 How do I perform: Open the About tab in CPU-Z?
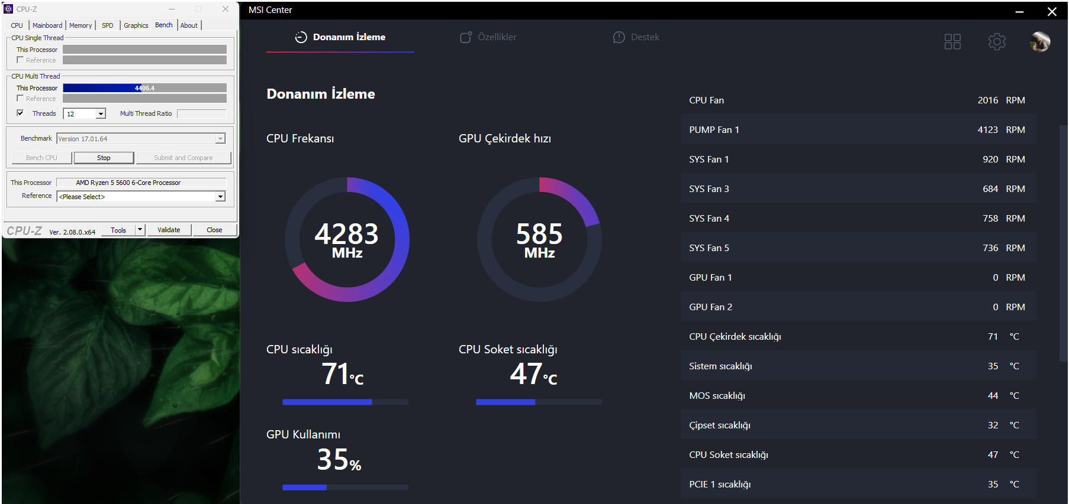pos(189,25)
